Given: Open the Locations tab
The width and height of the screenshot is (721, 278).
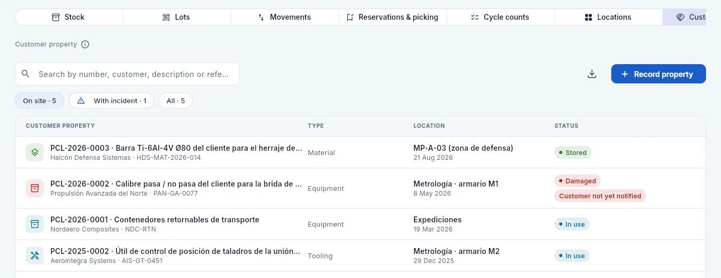Looking at the screenshot, I should pyautogui.click(x=609, y=17).
